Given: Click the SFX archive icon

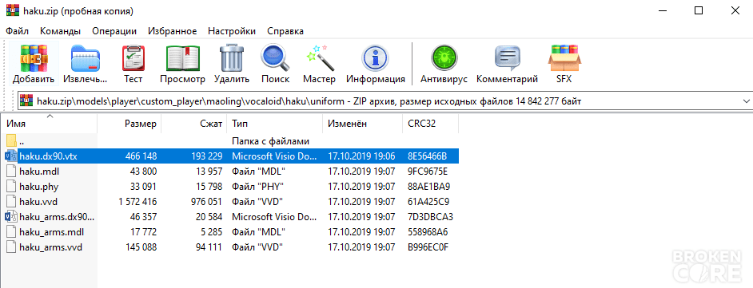Looking at the screenshot, I should [564, 58].
